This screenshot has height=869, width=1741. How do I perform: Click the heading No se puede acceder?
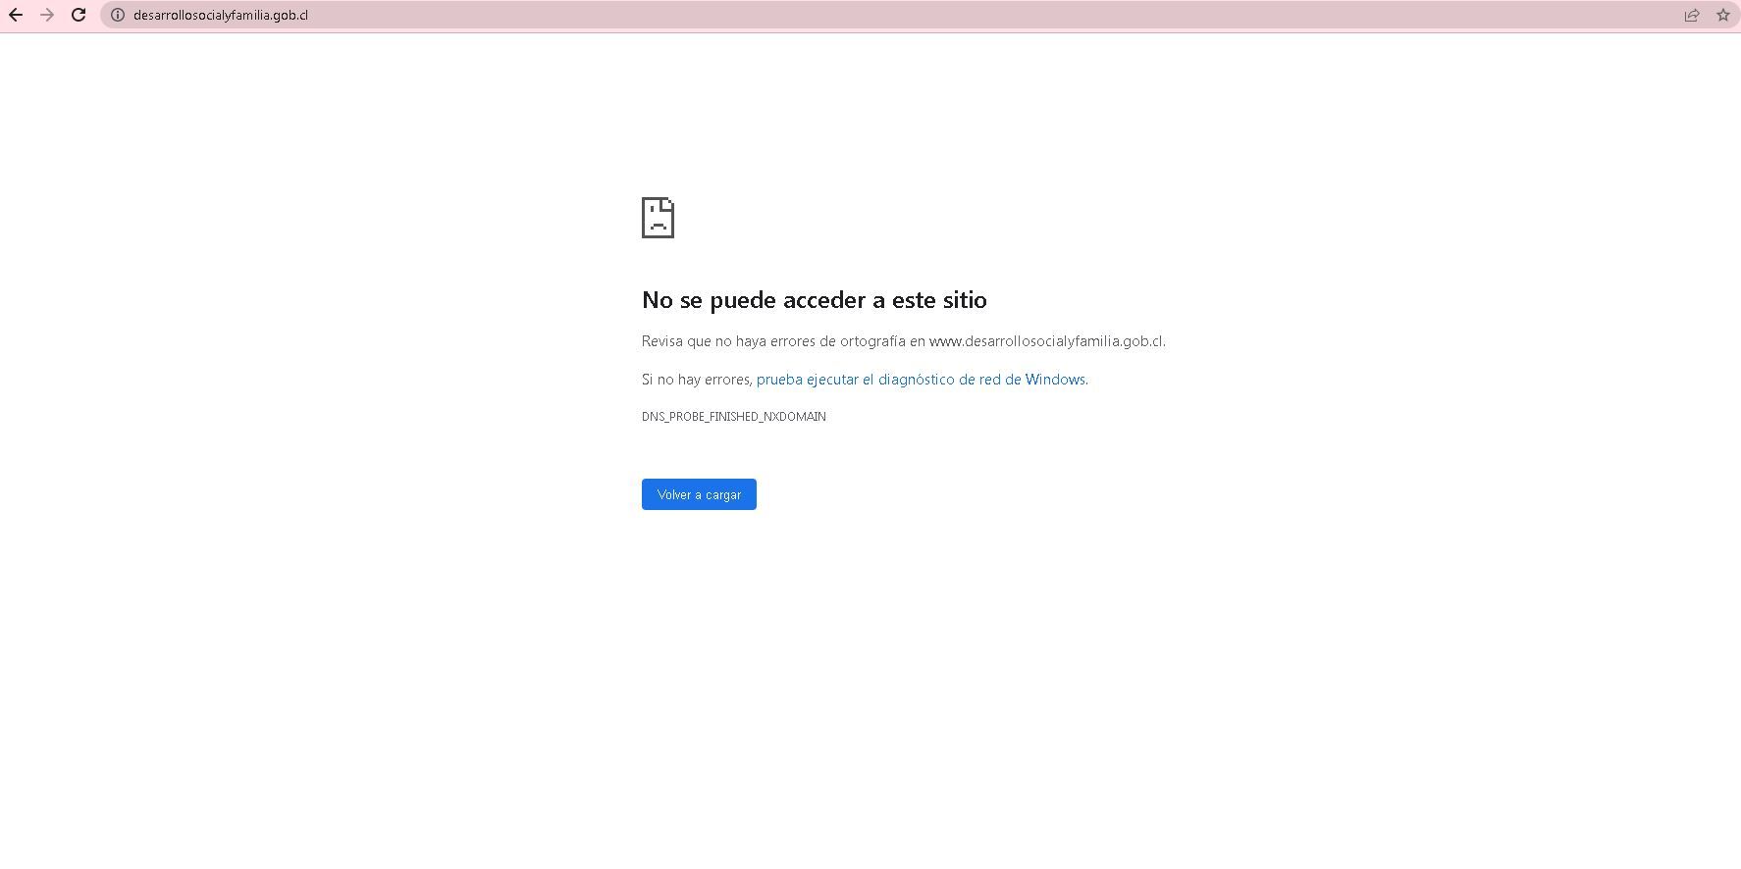[x=814, y=300]
